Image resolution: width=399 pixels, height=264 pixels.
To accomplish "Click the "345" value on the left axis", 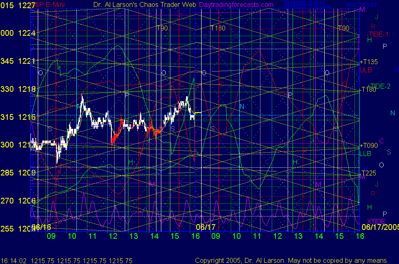I will tap(7, 61).
